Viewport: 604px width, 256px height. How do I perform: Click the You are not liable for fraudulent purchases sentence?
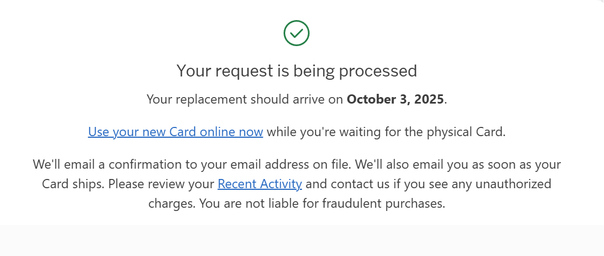pyautogui.click(x=322, y=203)
